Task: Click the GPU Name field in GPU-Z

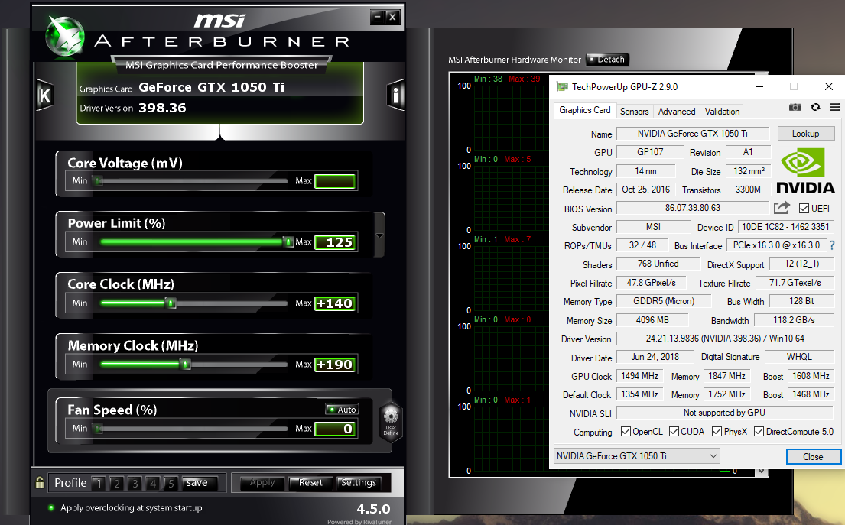Action: pyautogui.click(x=693, y=134)
